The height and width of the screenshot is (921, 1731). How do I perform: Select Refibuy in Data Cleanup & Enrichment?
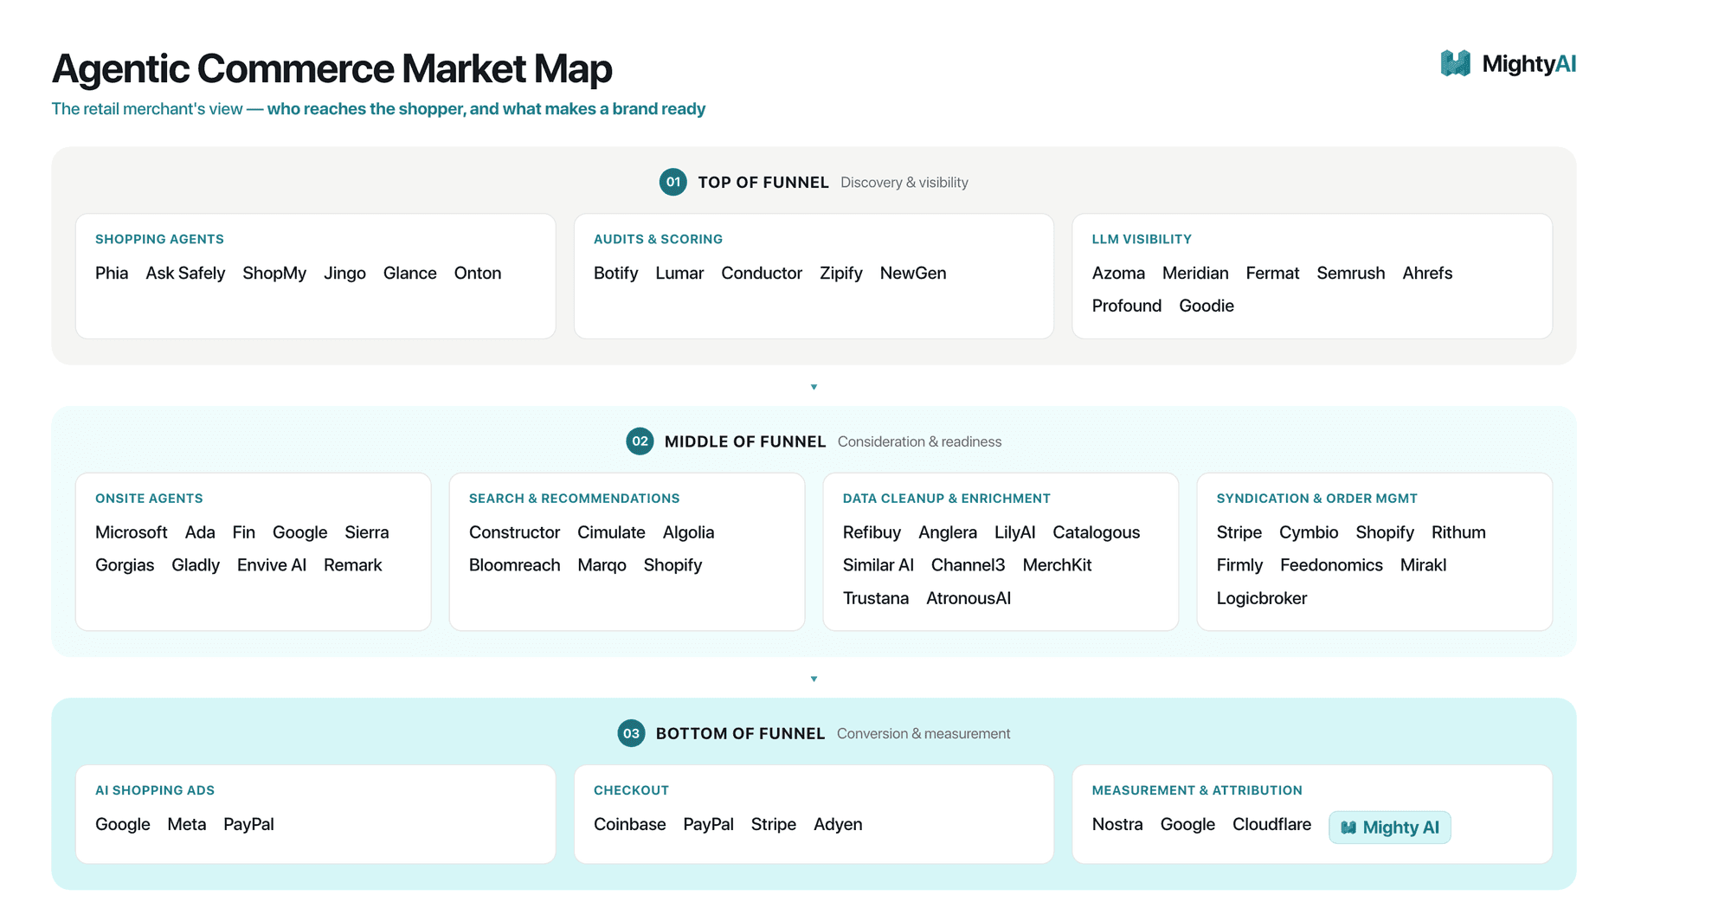pos(872,532)
